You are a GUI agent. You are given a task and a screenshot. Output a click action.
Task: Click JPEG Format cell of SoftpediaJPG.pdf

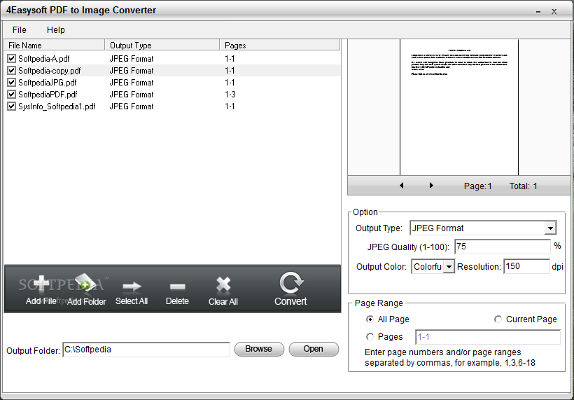tap(132, 83)
